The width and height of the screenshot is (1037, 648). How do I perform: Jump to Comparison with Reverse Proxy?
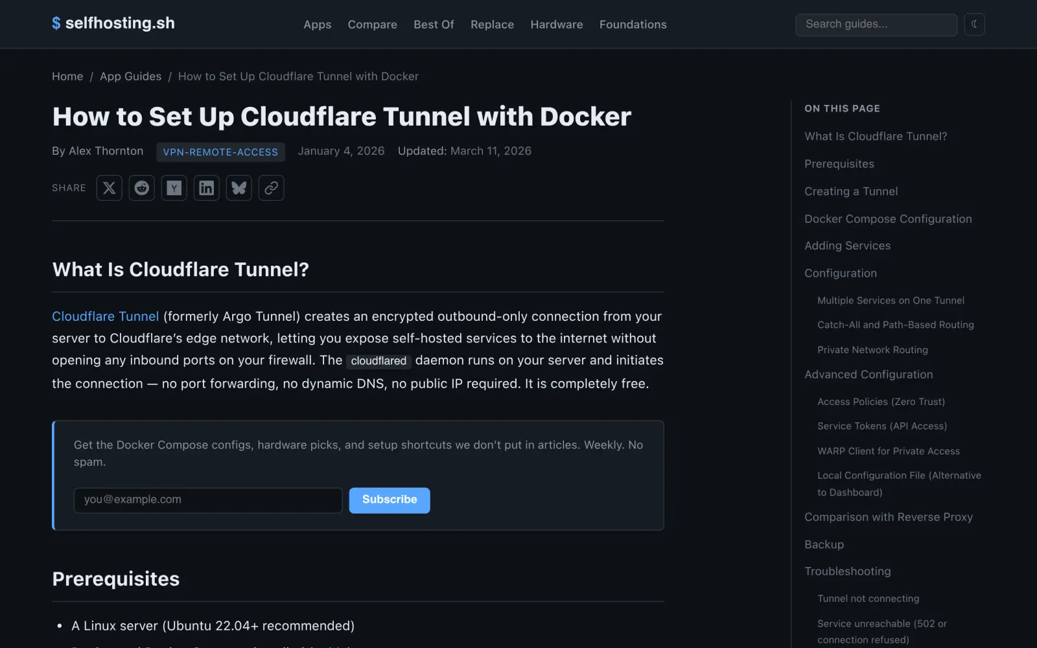[x=889, y=517]
